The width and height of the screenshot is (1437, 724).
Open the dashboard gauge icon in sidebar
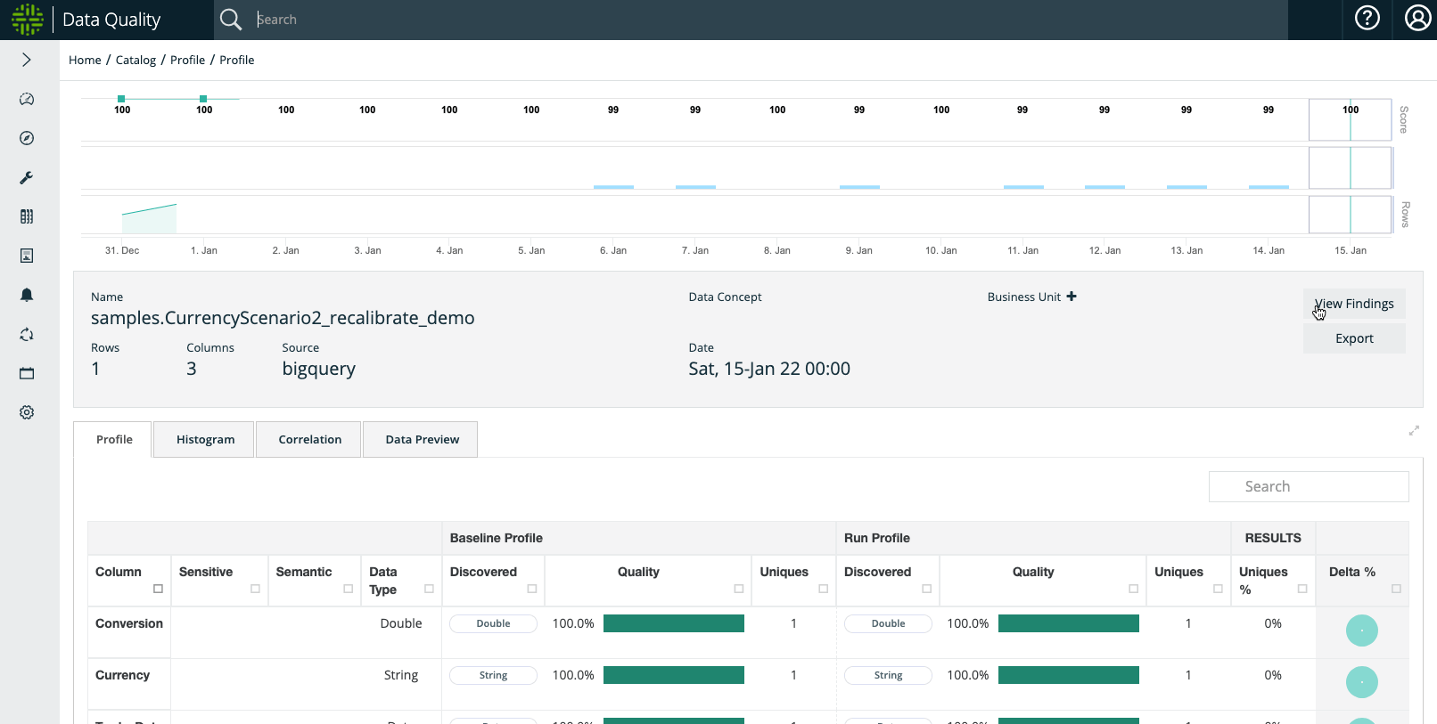[27, 99]
